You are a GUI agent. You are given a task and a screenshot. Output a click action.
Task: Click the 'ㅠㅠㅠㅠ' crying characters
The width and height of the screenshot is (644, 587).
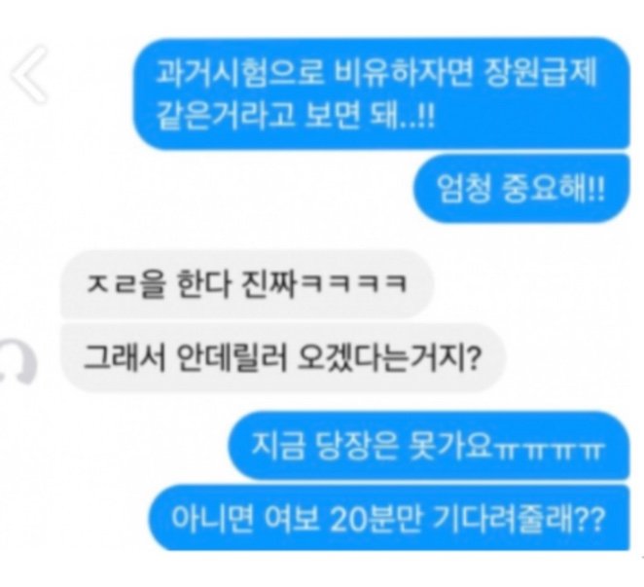pos(550,450)
